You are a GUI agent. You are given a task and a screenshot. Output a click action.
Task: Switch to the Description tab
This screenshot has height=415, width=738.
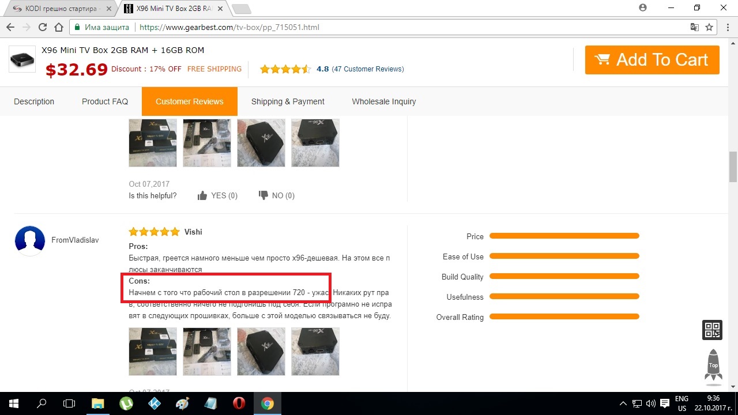pyautogui.click(x=34, y=101)
